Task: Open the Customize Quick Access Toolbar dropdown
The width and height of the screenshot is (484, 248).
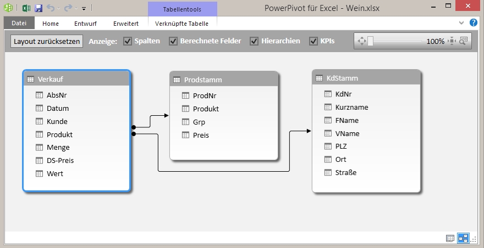Action: pyautogui.click(x=84, y=9)
